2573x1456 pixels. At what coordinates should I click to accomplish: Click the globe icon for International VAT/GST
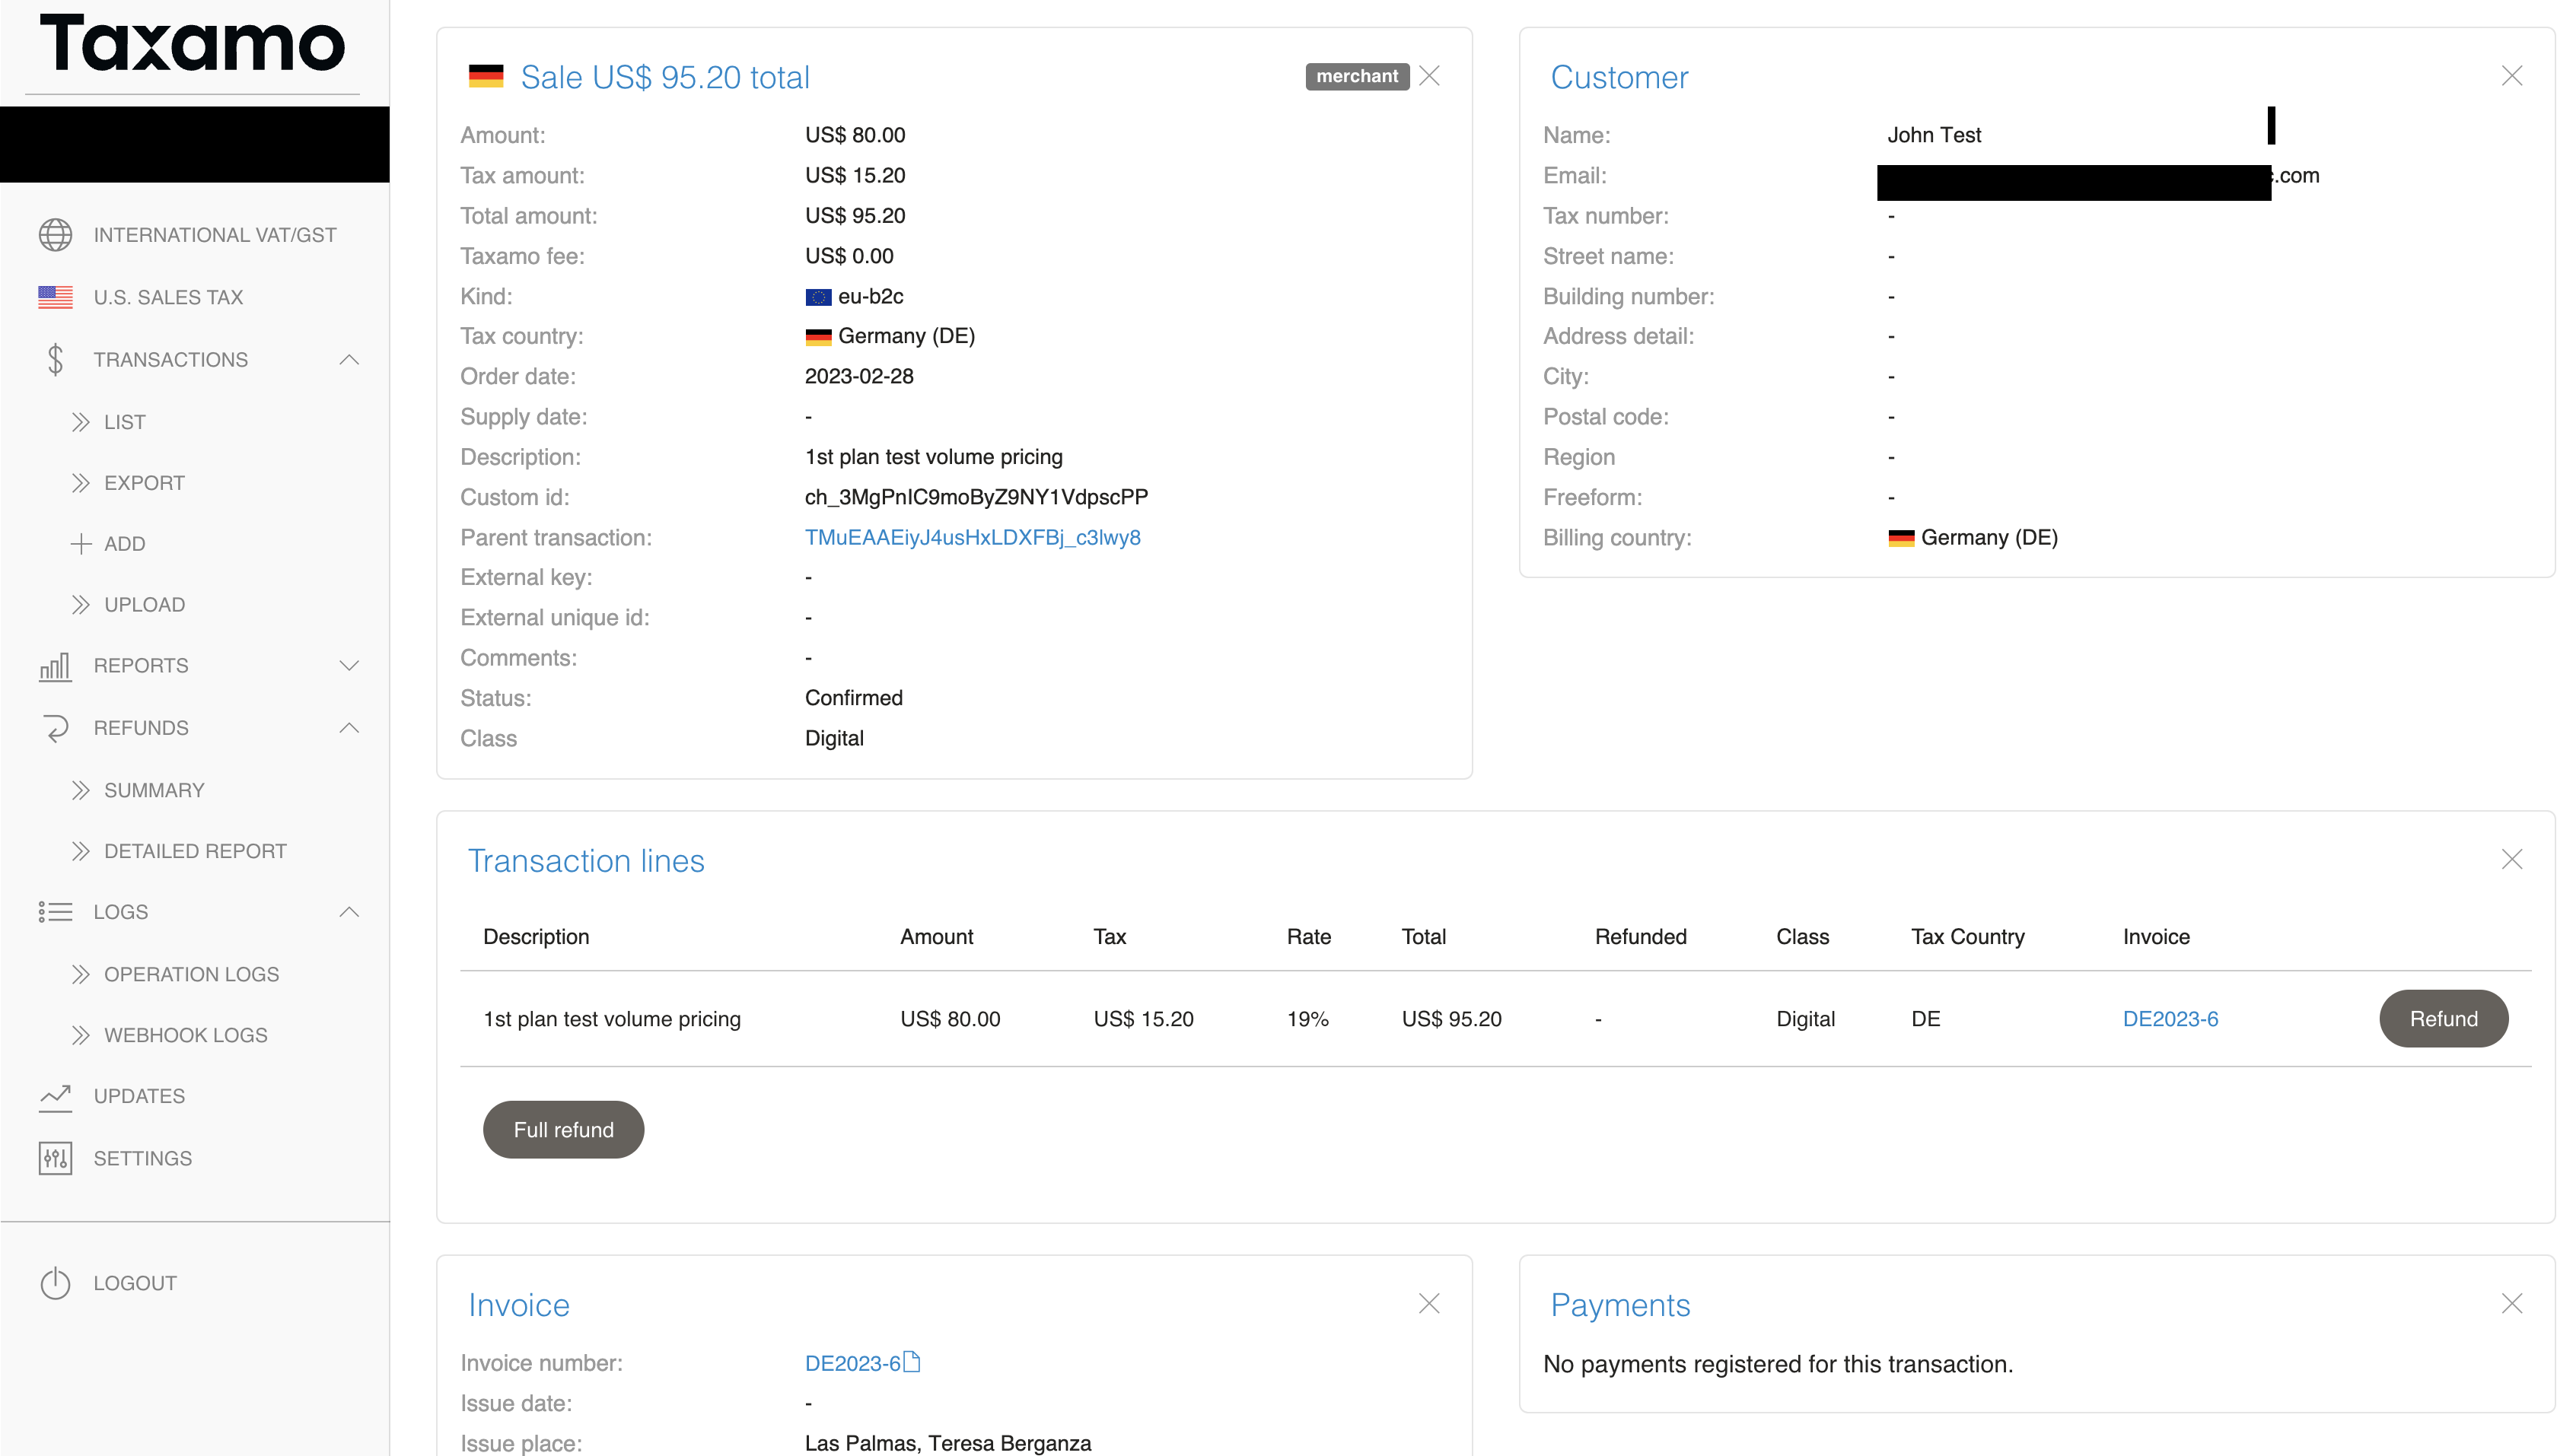(x=55, y=235)
